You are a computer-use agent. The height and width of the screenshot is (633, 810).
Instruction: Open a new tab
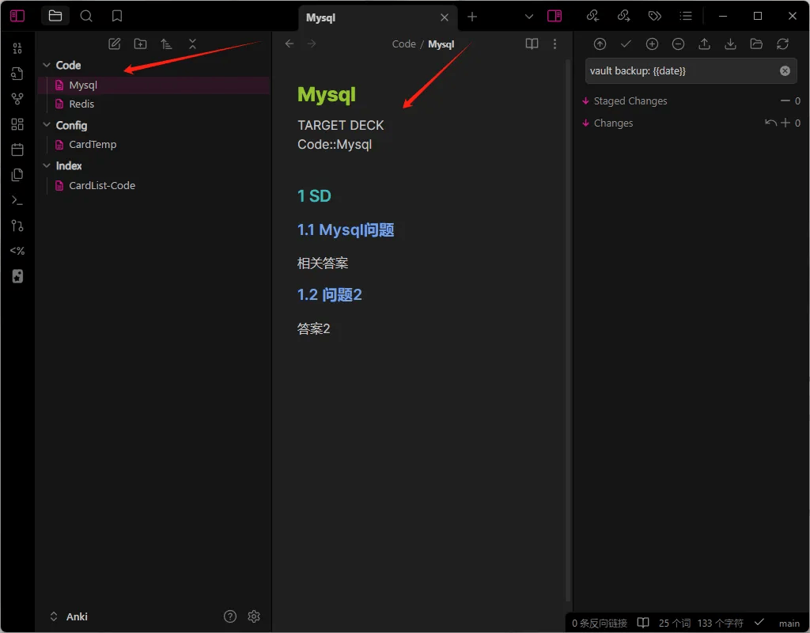[x=472, y=17]
